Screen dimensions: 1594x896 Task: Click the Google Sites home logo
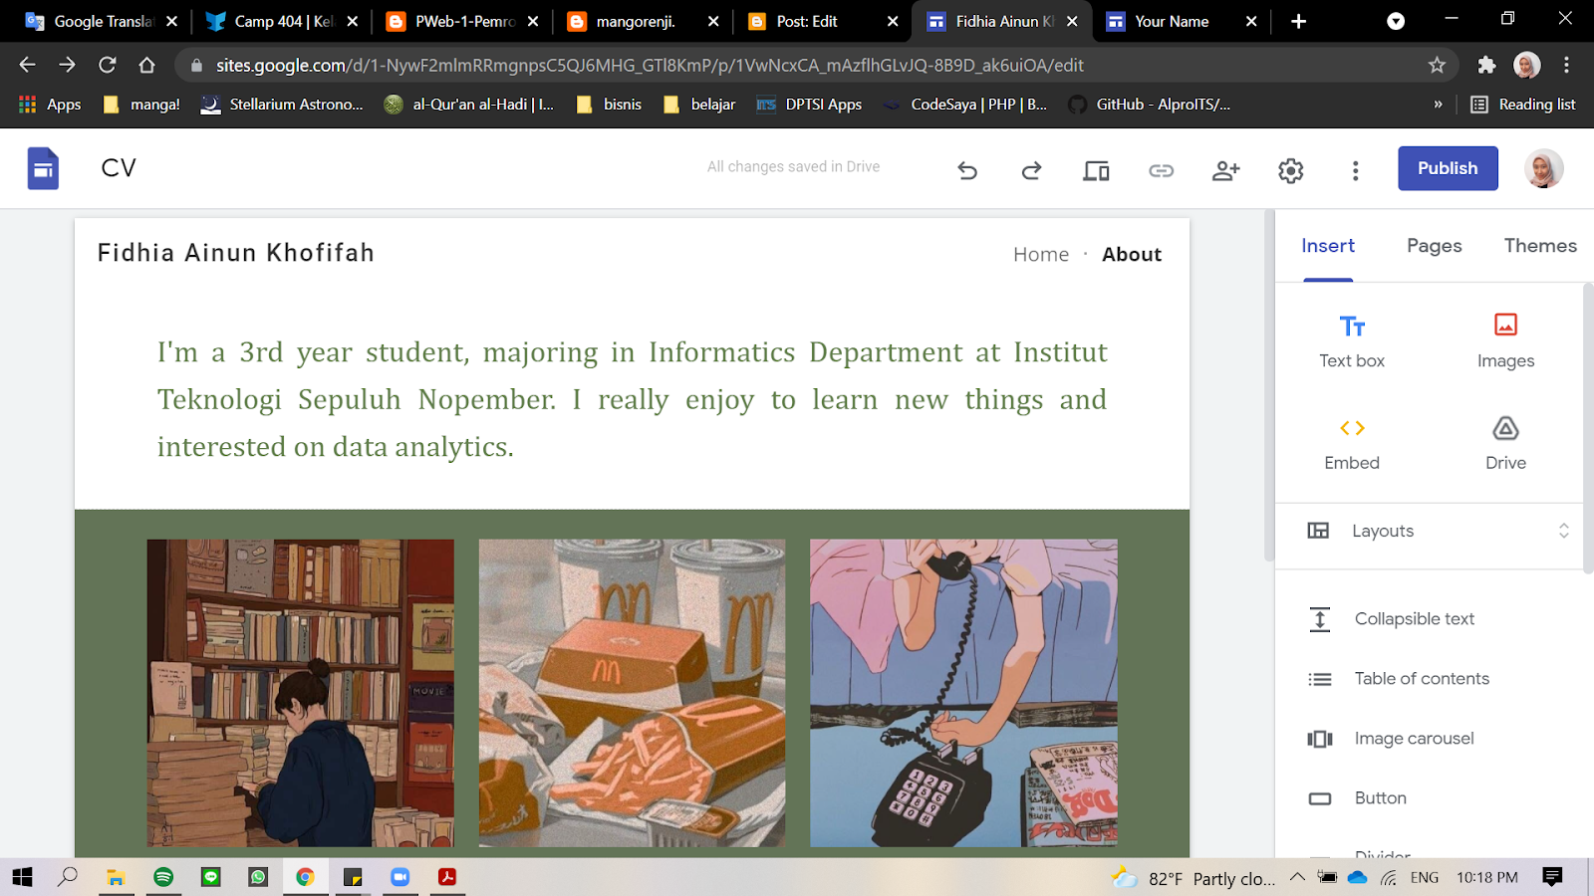tap(43, 168)
